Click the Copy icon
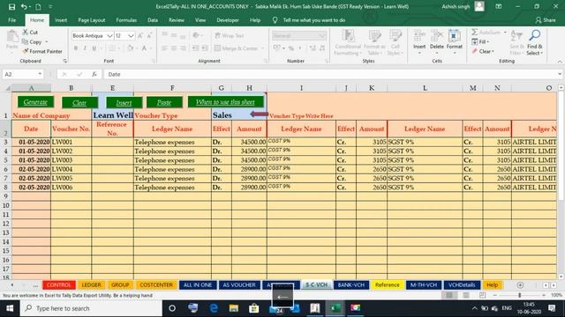The height and width of the screenshot is (317, 565). 26,41
